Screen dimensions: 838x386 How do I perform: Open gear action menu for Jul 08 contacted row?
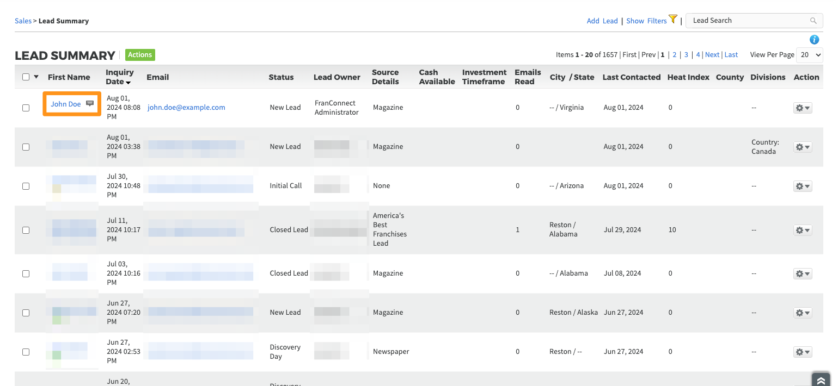tap(803, 273)
